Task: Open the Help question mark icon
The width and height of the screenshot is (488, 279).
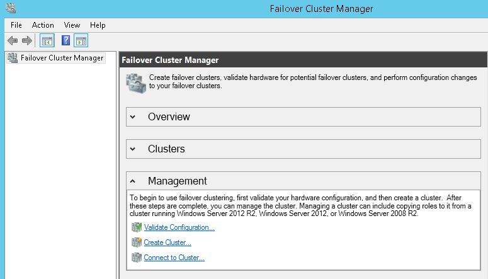Action: coord(65,40)
